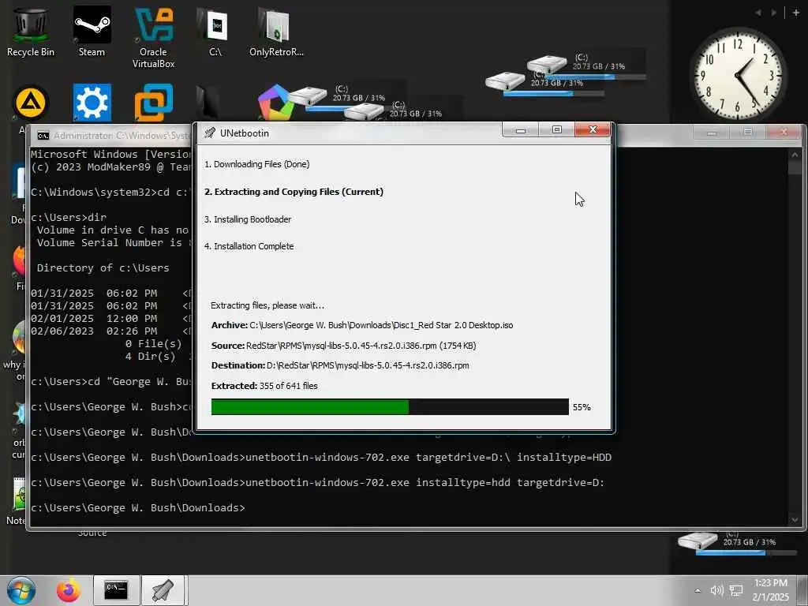808x606 pixels.
Task: Click the UNetbootin title bar icon
Action: click(x=209, y=133)
